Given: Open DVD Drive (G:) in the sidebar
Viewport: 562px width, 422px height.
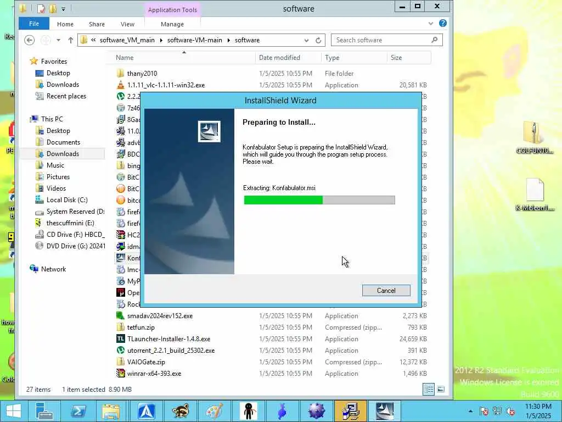Looking at the screenshot, I should (x=76, y=246).
